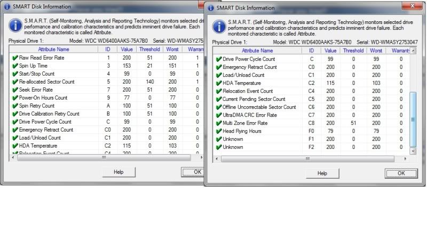Sort by Attribute Name in right window
This screenshot has height=240, width=427.
coord(257,51)
